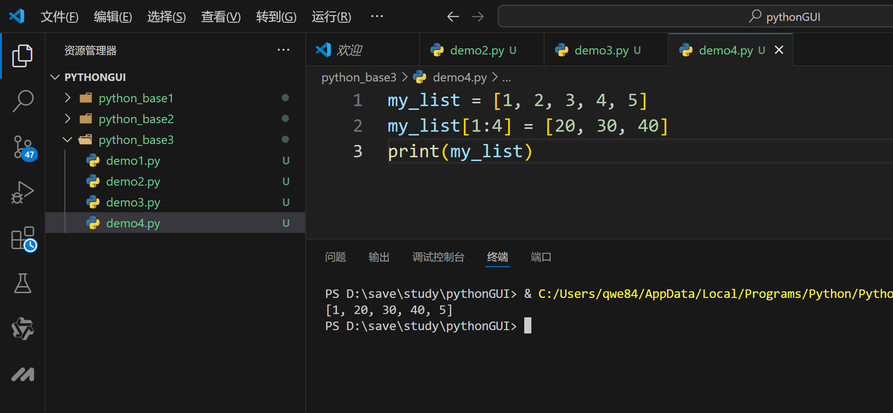The image size is (893, 413).
Task: Click the pythonGUI command center search box
Action: [x=695, y=17]
